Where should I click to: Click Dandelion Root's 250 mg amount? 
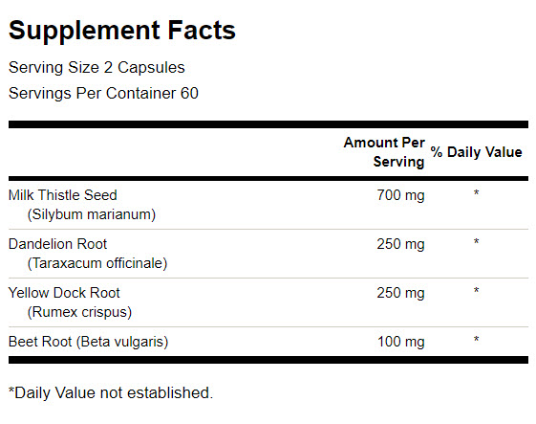pos(400,244)
